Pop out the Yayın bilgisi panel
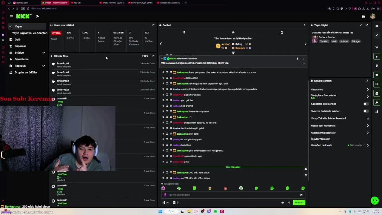Image resolution: width=382 pixels, height=215 pixels. 367,25
